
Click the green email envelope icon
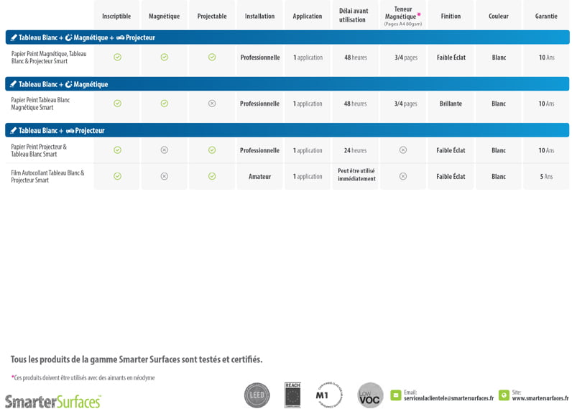coord(395,395)
